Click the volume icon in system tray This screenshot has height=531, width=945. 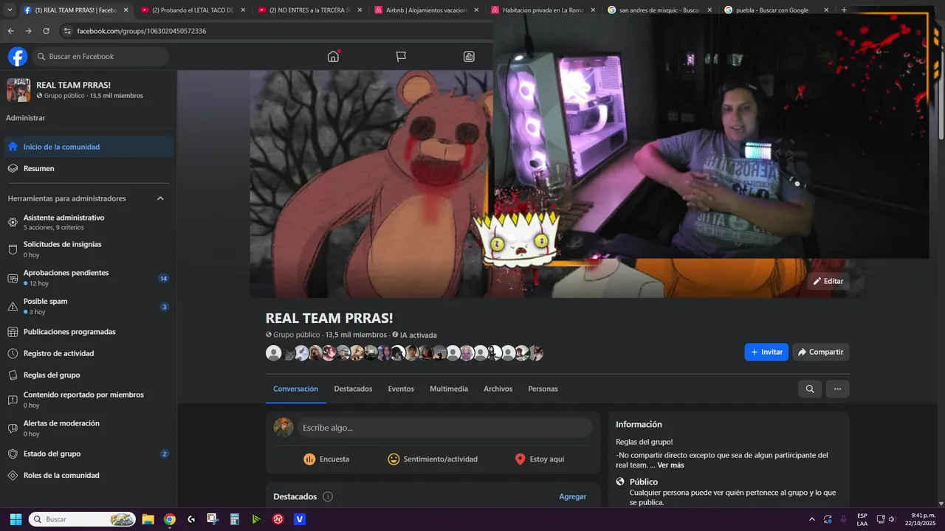click(x=892, y=519)
